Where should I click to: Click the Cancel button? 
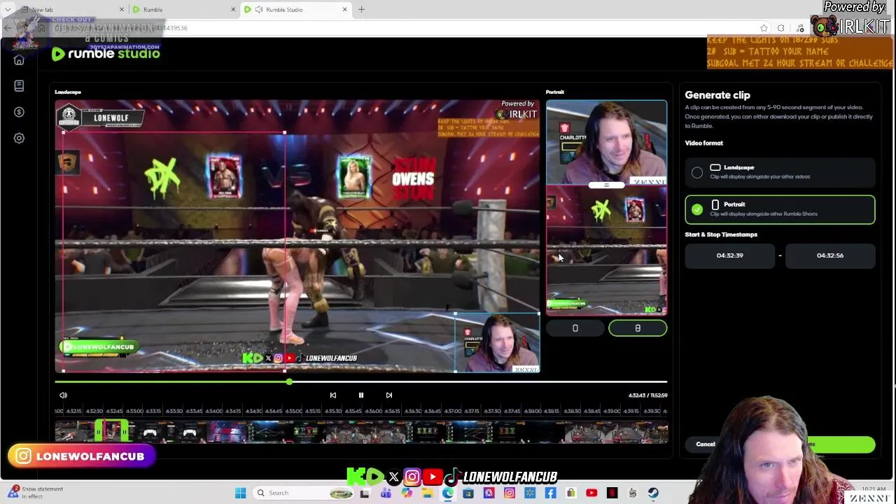pyautogui.click(x=706, y=444)
